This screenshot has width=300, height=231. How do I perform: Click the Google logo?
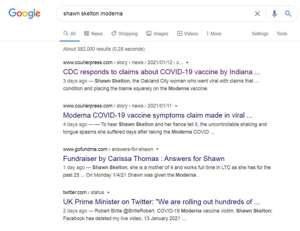pos(24,13)
